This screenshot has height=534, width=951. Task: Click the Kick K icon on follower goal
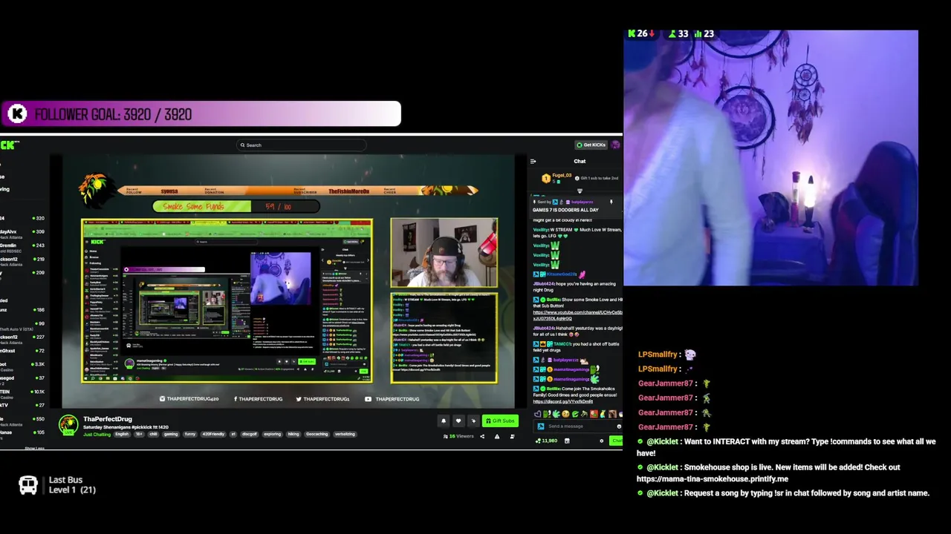[17, 114]
